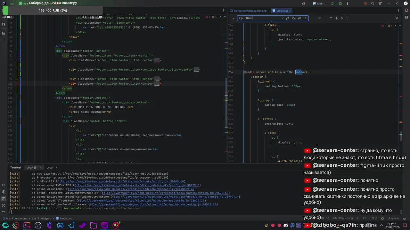
Task: Open the Notifications bell panel
Action: pyautogui.click(x=406, y=11)
